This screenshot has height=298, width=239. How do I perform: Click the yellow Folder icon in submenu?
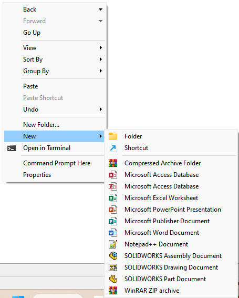point(113,136)
